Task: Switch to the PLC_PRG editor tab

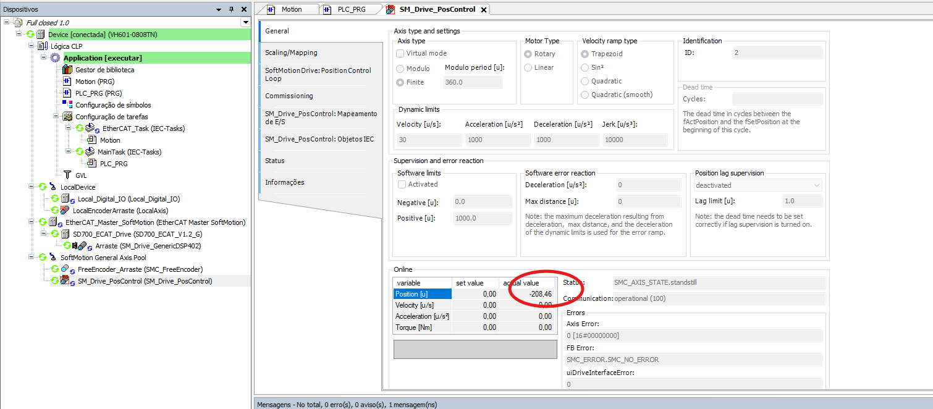Action: (x=351, y=9)
